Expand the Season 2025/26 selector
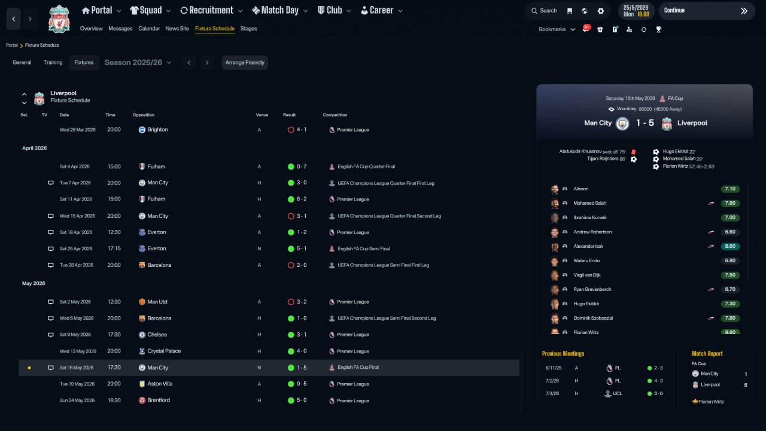Viewport: 766px width, 431px height. pos(138,63)
